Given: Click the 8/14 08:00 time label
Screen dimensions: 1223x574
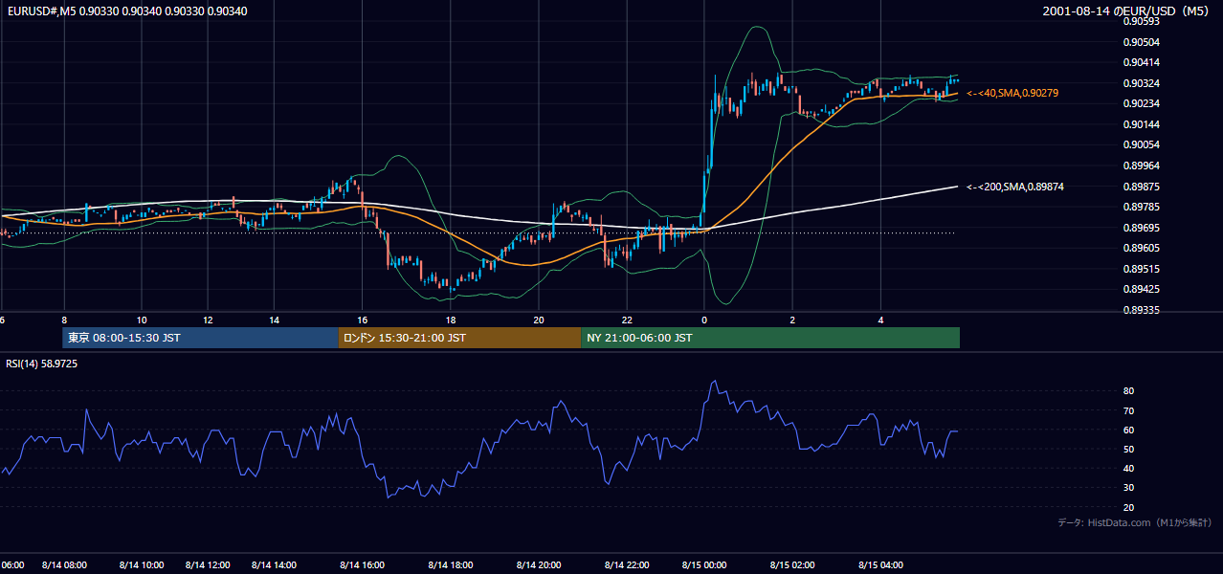Looking at the screenshot, I should [x=64, y=565].
